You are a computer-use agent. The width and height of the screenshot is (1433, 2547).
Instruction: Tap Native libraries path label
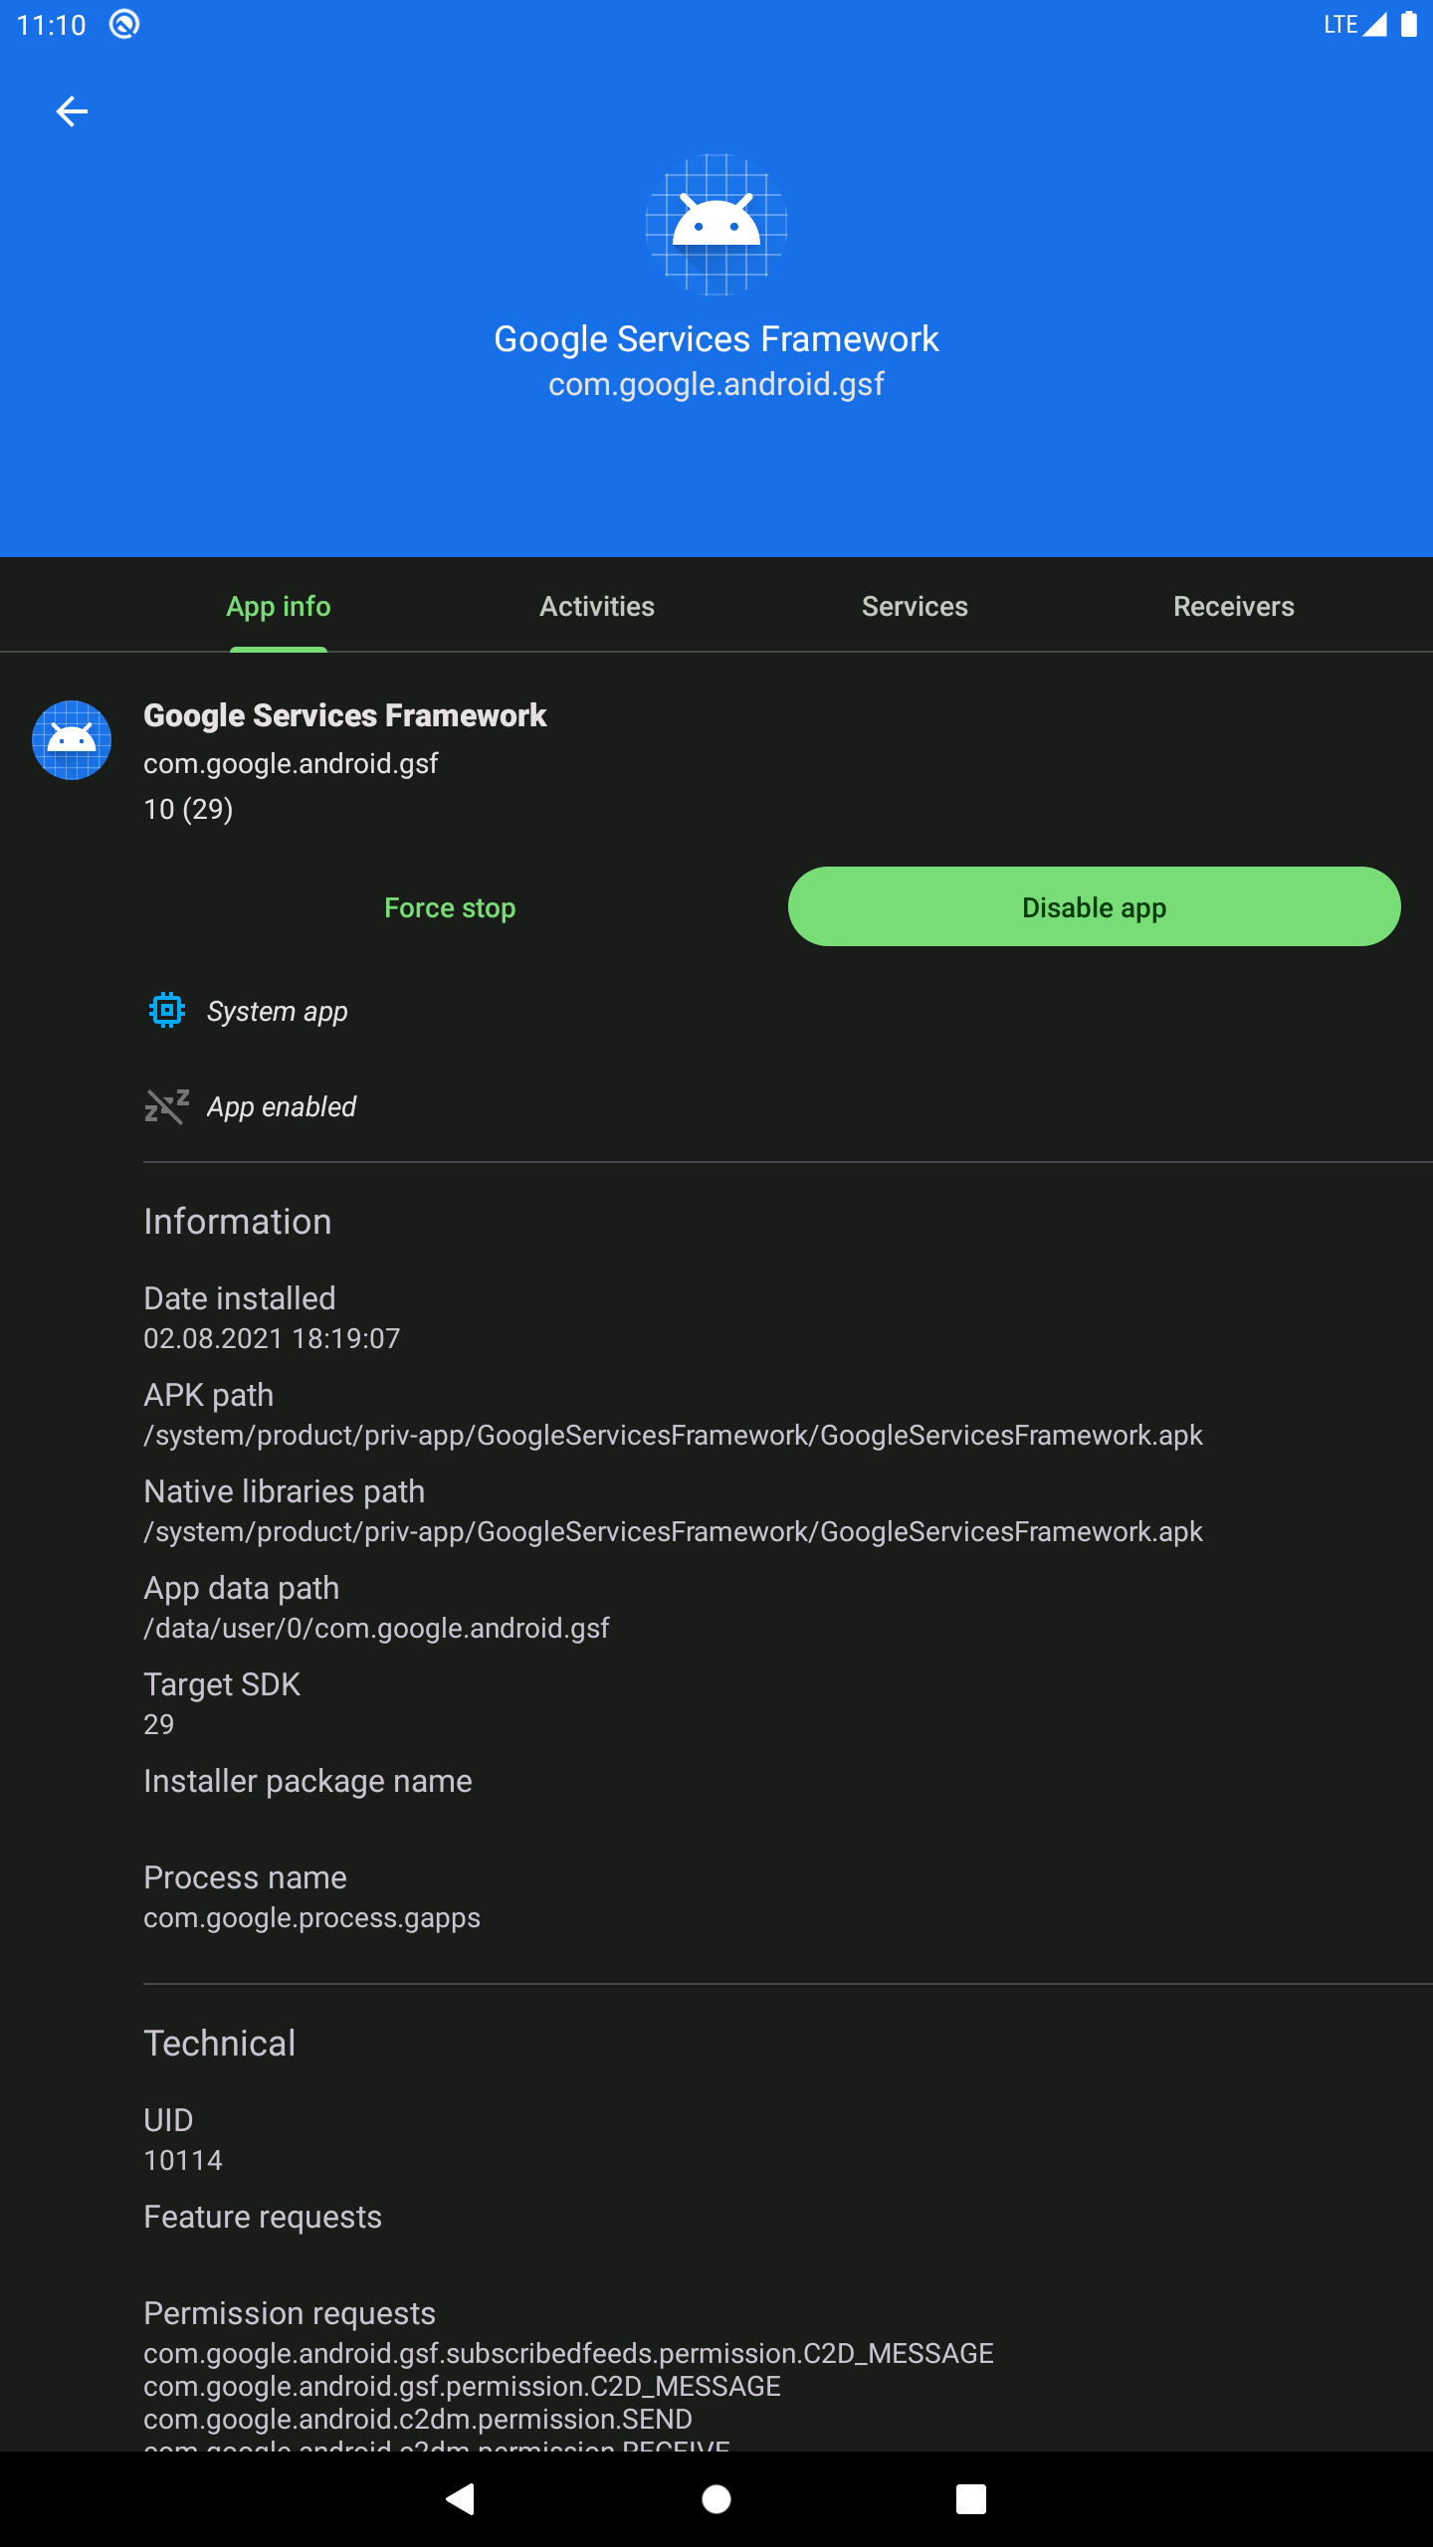coord(285,1491)
